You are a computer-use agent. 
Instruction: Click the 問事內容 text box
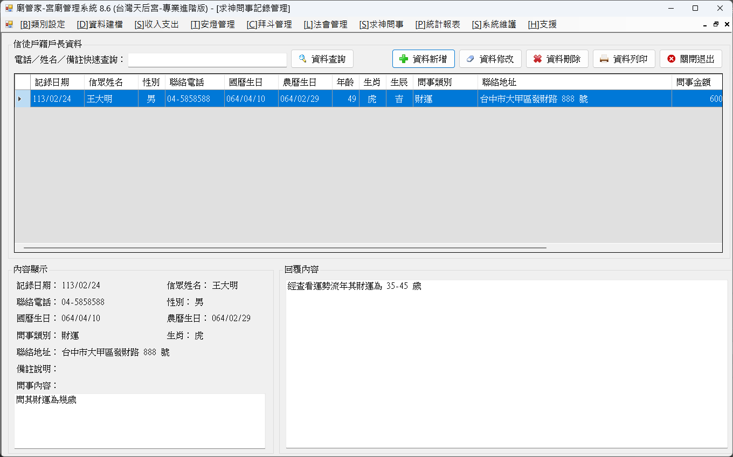140,421
